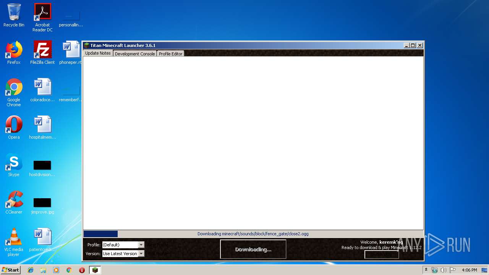The height and width of the screenshot is (275, 489).
Task: Select the hospitalmem... Word document
Action: coord(42,128)
